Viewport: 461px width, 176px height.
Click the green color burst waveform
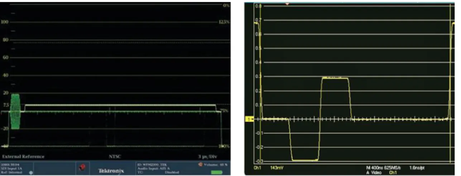point(16,111)
